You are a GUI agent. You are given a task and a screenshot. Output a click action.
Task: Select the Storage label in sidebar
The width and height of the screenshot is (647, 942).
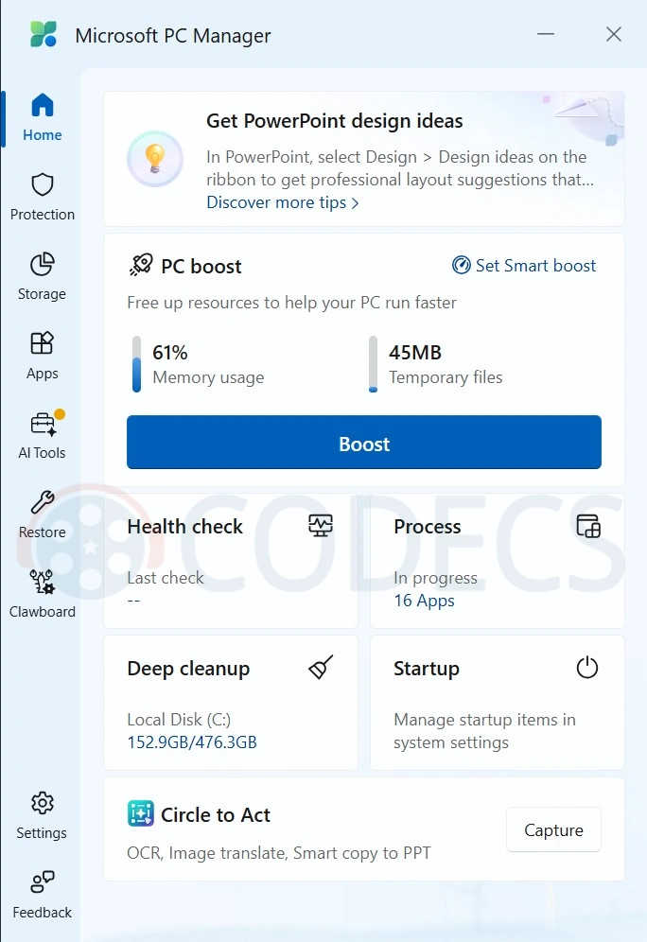pyautogui.click(x=42, y=294)
